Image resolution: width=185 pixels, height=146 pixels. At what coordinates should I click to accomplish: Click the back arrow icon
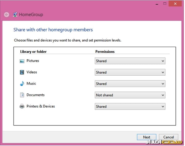6,14
